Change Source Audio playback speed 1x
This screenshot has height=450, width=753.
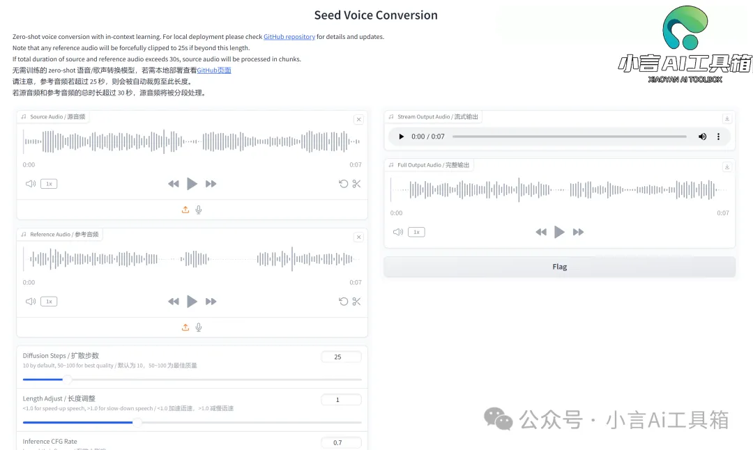pos(49,184)
